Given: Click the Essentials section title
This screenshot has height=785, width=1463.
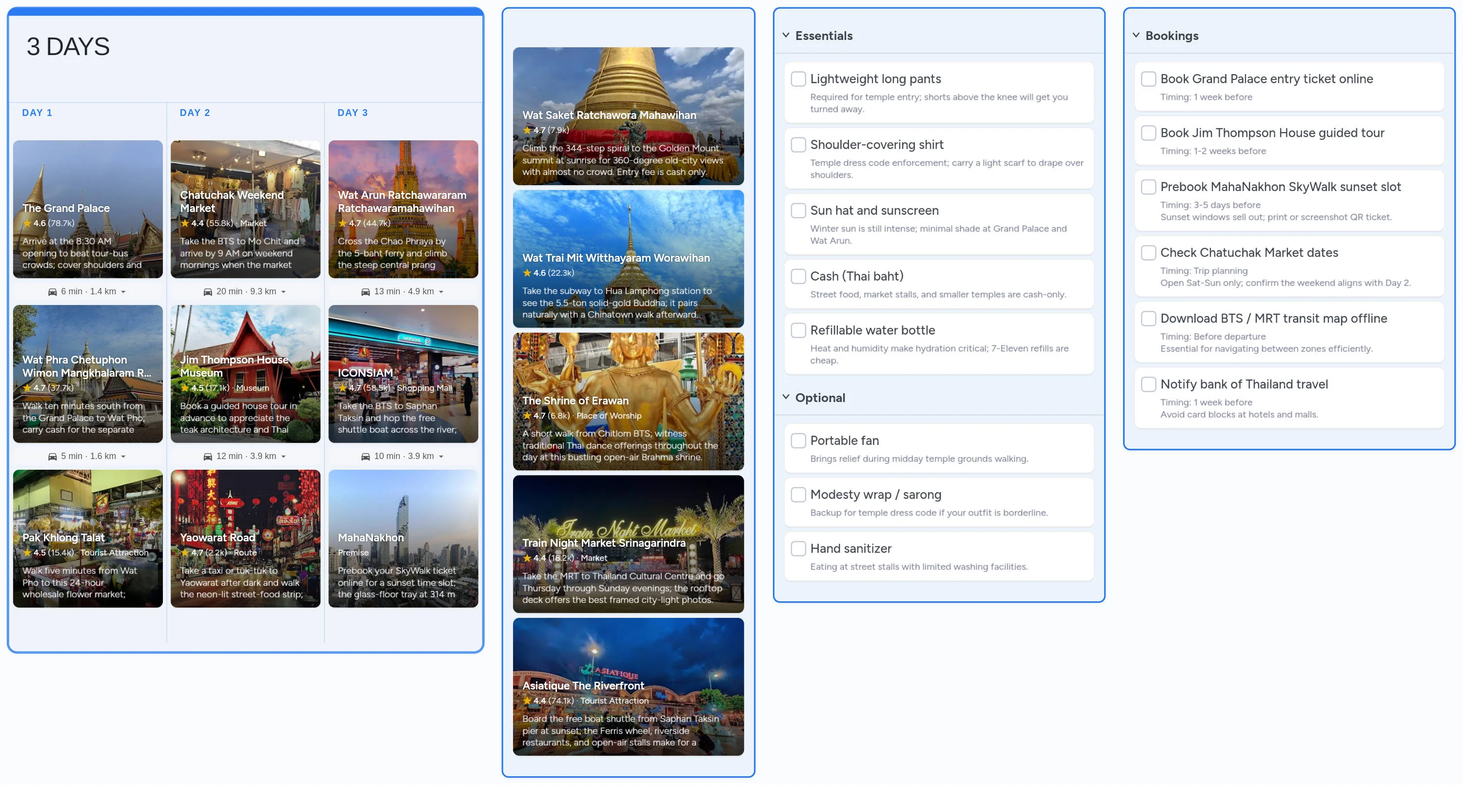Looking at the screenshot, I should (824, 36).
